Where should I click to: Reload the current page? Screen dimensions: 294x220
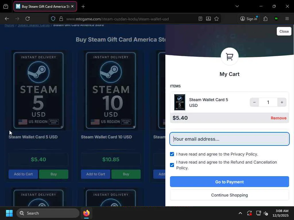(x=28, y=19)
